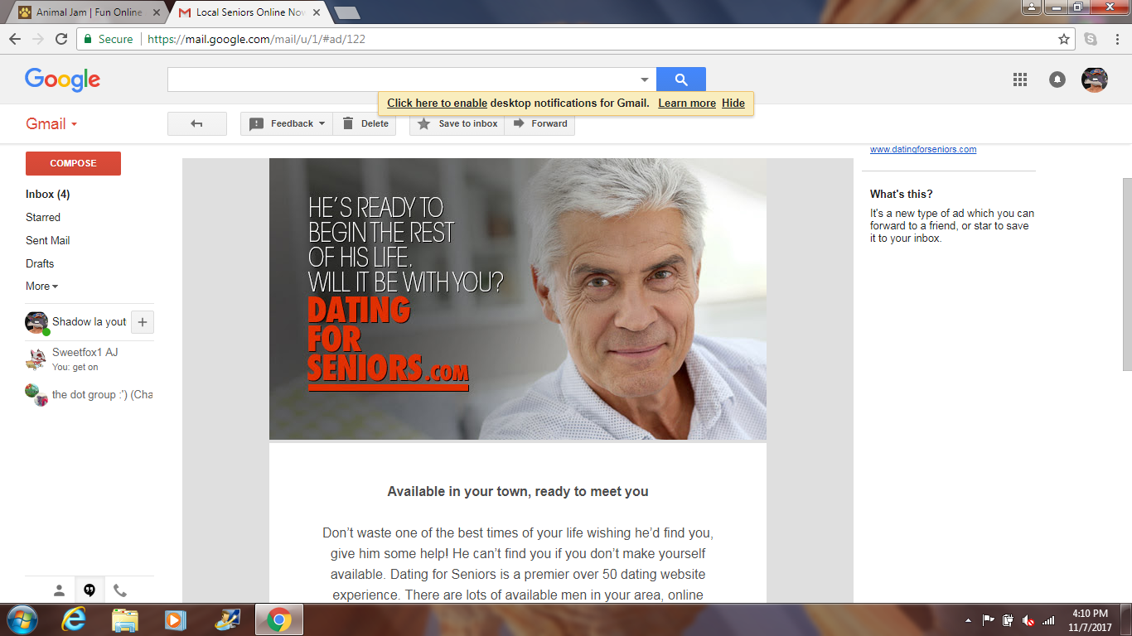Open Google apps grid
Viewport: 1132px width, 636px height.
(x=1020, y=79)
